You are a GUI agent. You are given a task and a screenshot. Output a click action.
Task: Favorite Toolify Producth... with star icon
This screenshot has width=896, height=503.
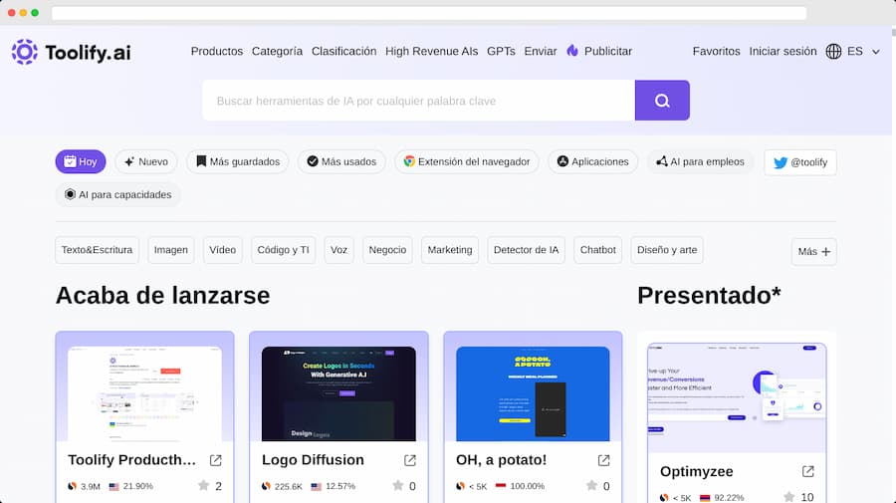[x=203, y=486]
